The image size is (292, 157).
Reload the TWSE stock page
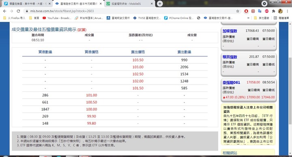click(18, 11)
